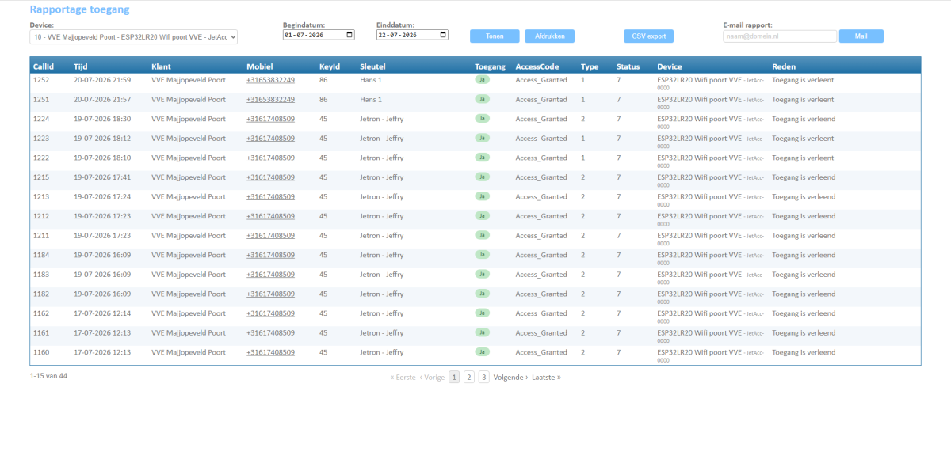The width and height of the screenshot is (951, 467).
Task: Click the Vorige pagination link
Action: pyautogui.click(x=432, y=378)
